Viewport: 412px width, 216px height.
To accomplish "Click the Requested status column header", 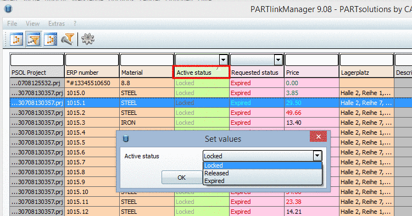I will (x=257, y=73).
